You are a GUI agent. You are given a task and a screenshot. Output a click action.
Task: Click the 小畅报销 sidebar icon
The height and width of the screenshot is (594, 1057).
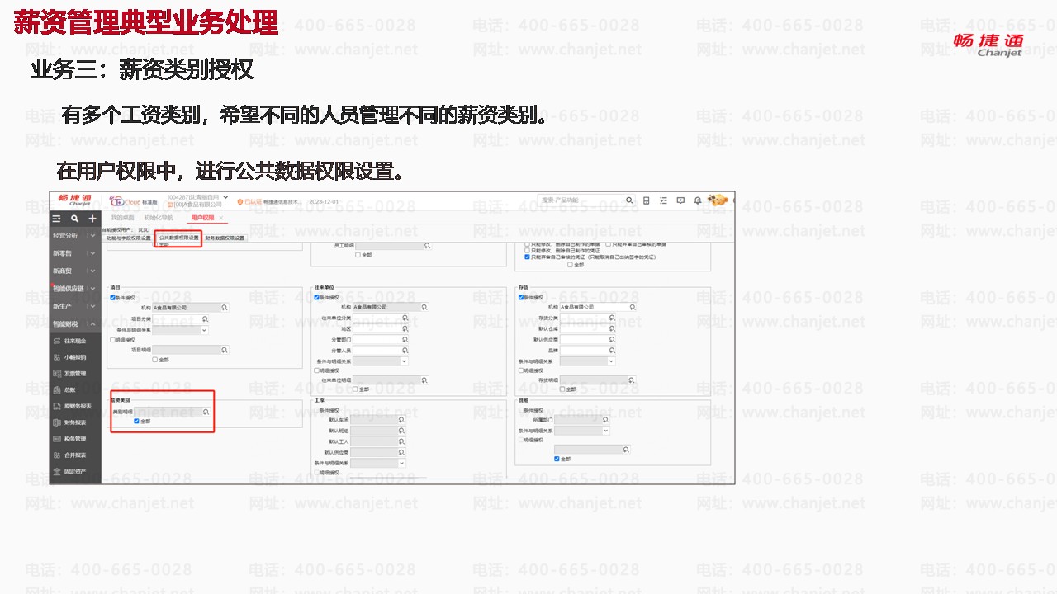pyautogui.click(x=57, y=357)
